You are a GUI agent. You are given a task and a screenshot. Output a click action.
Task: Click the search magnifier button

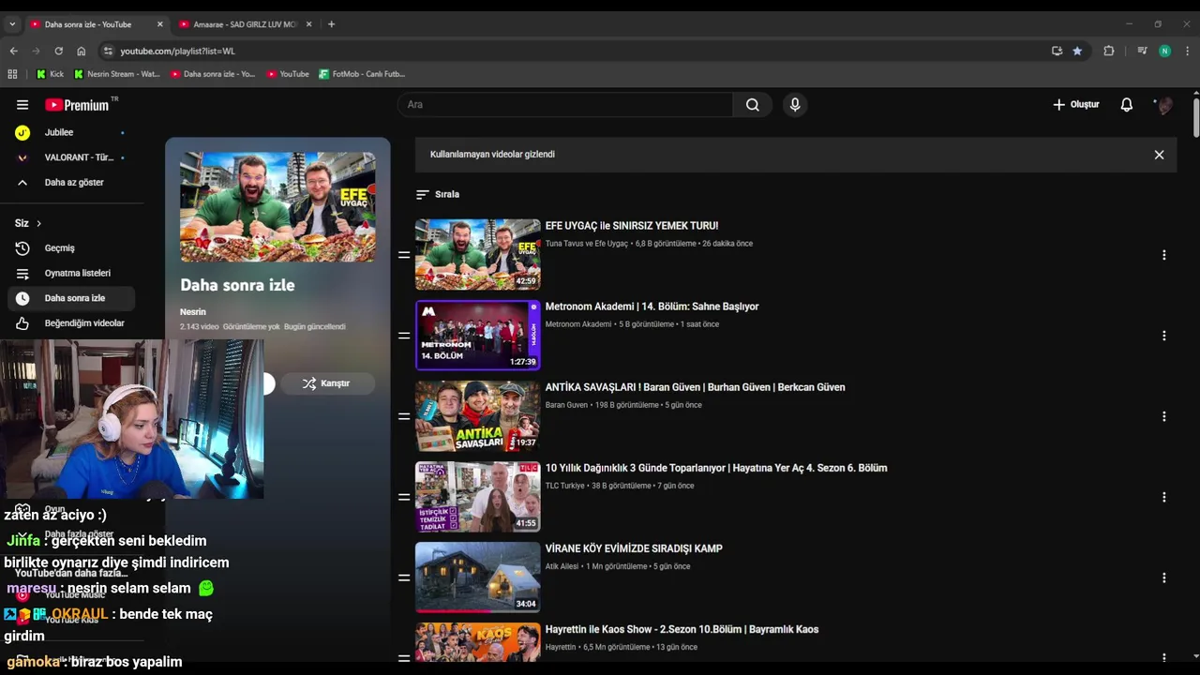(752, 105)
